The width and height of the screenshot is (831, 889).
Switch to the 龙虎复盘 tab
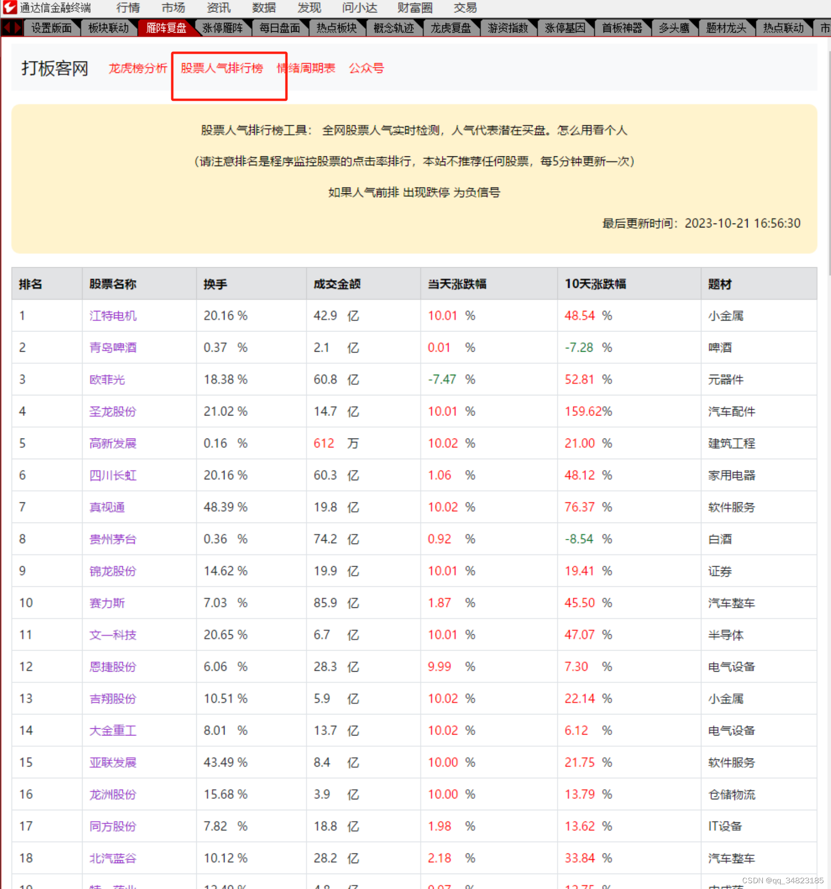(451, 28)
